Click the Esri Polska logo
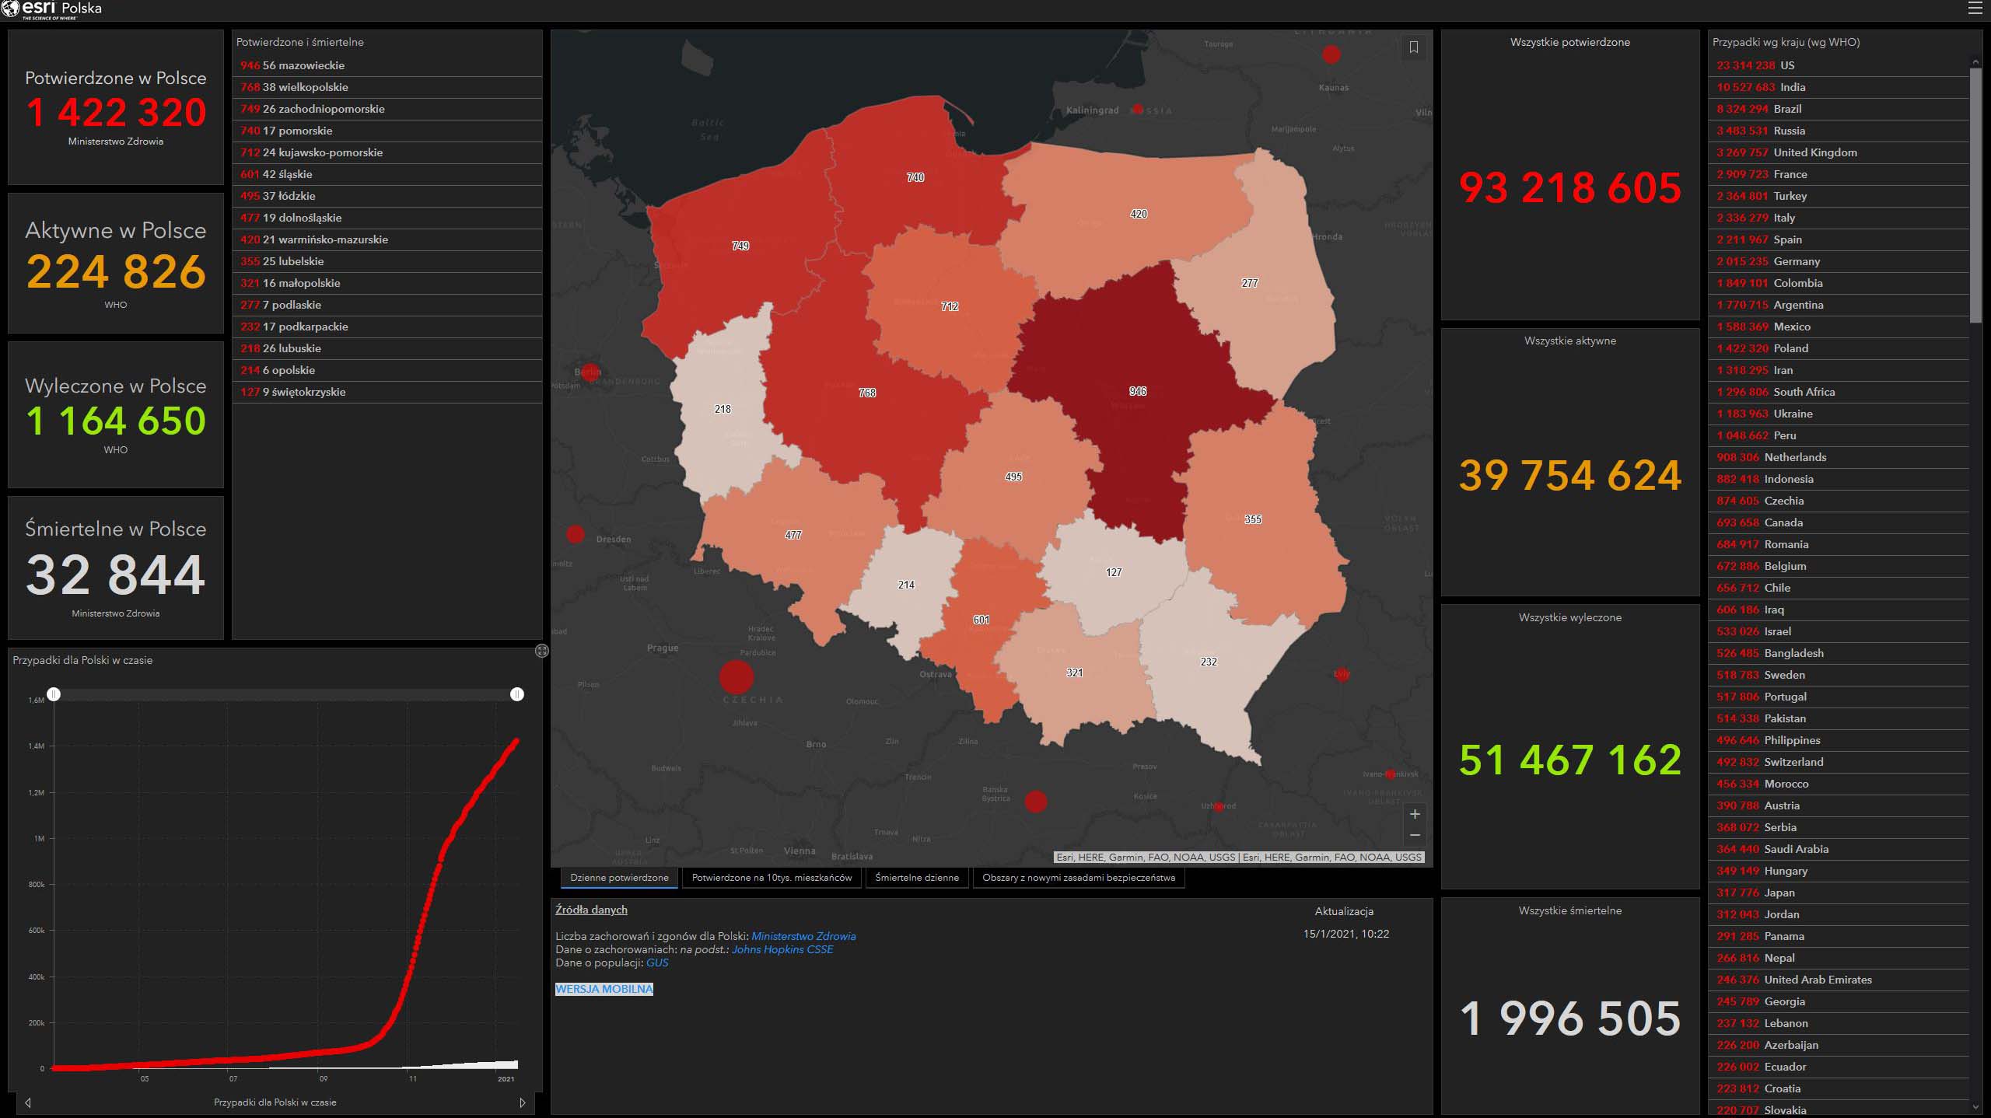 coord(51,9)
